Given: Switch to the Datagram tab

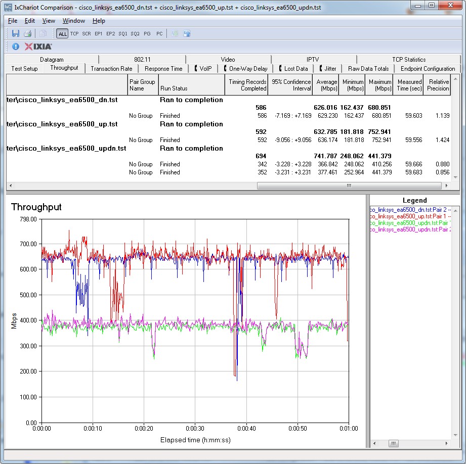Looking at the screenshot, I should tap(52, 59).
